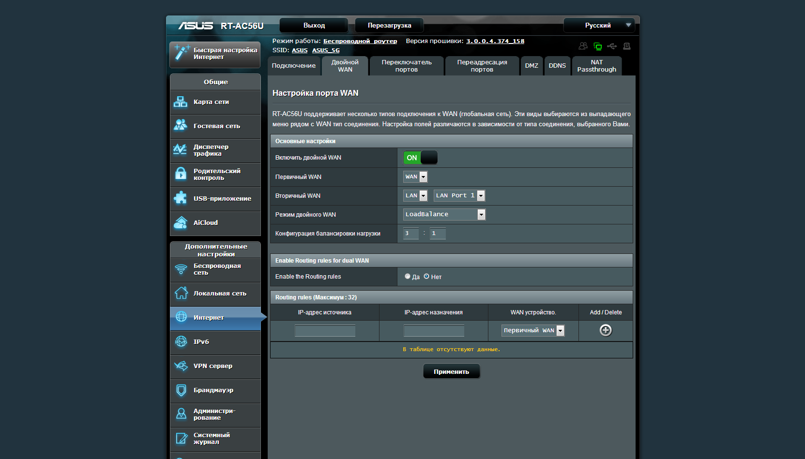Click the AiCloud cloud icon
The height and width of the screenshot is (459, 805).
(181, 222)
